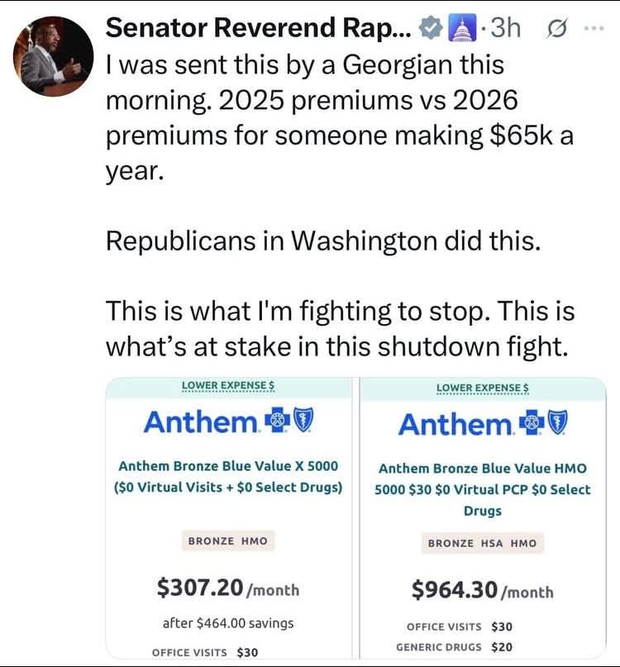Click the blue verified checkmark badge
The width and height of the screenshot is (620, 667).
tap(431, 29)
